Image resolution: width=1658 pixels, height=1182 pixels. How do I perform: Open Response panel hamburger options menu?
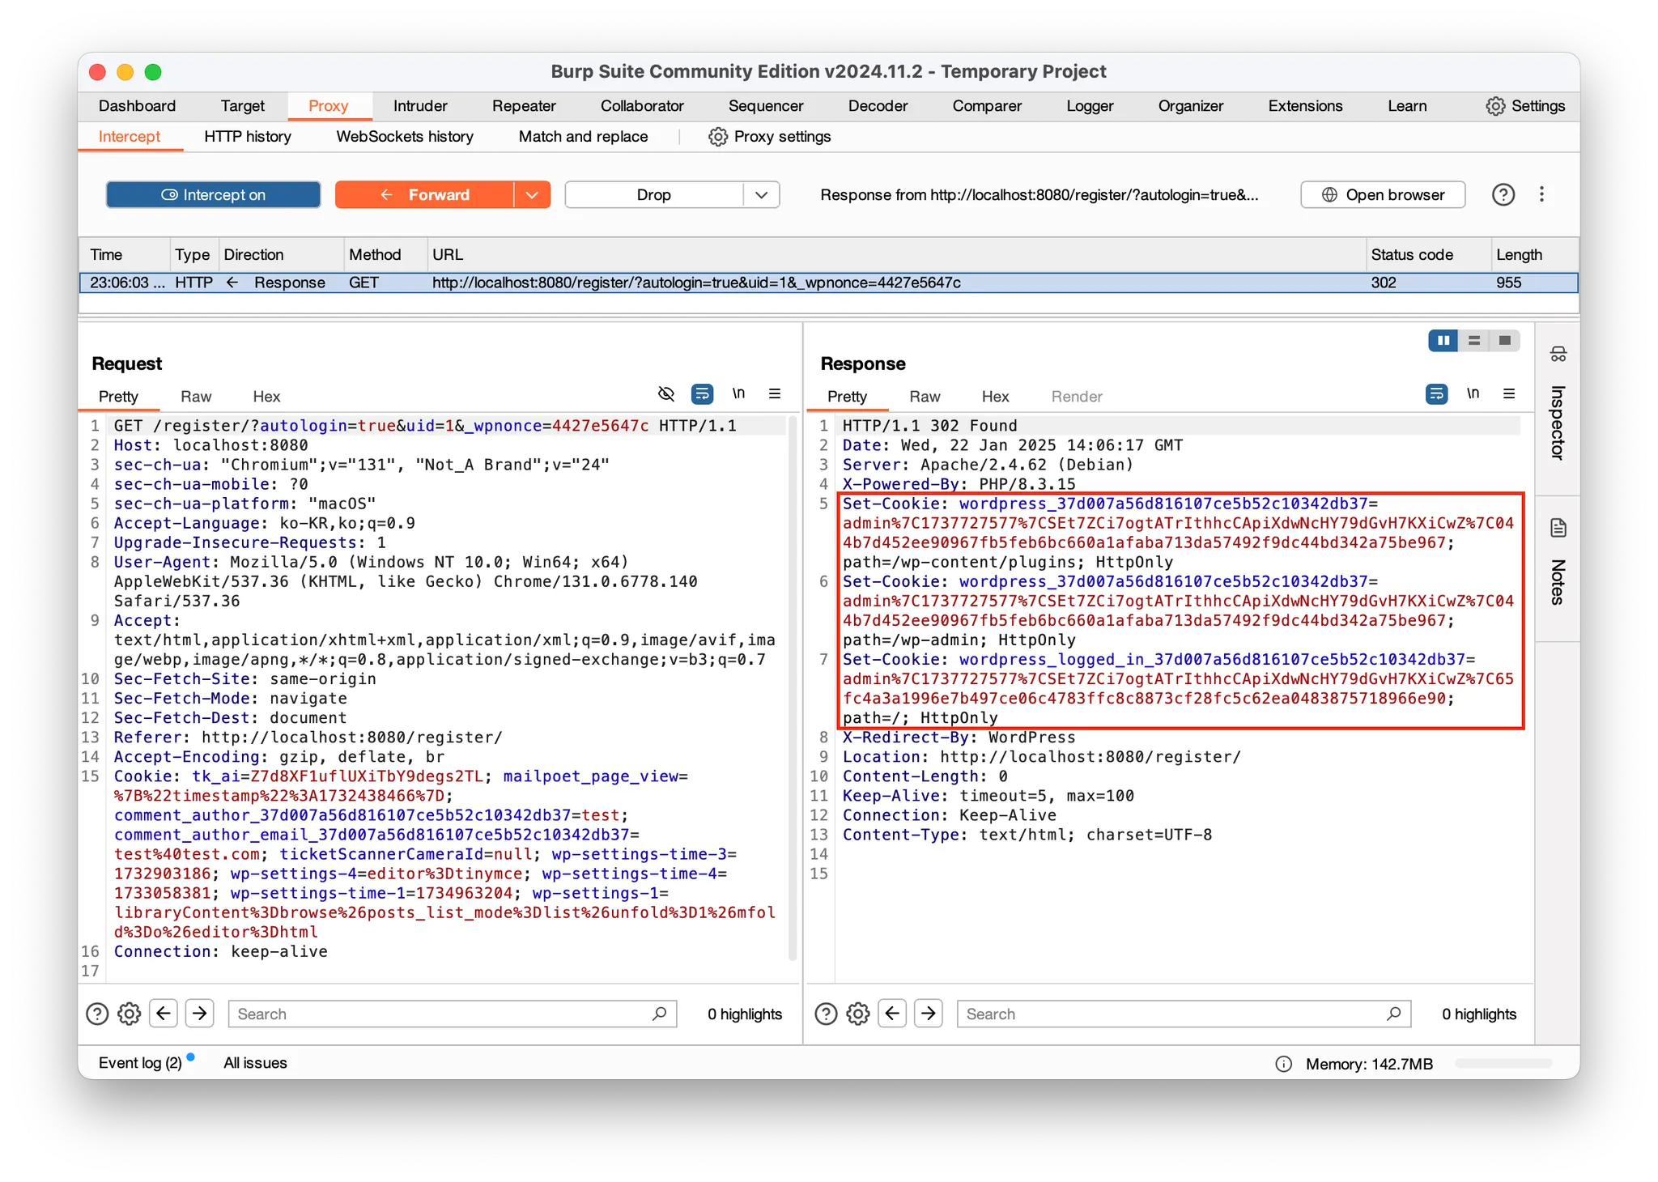tap(1509, 394)
